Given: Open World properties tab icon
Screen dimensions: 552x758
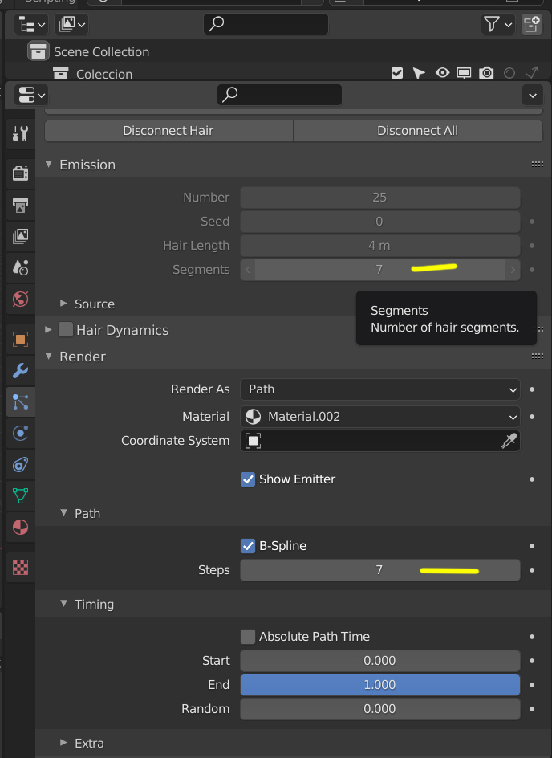Looking at the screenshot, I should click(21, 300).
